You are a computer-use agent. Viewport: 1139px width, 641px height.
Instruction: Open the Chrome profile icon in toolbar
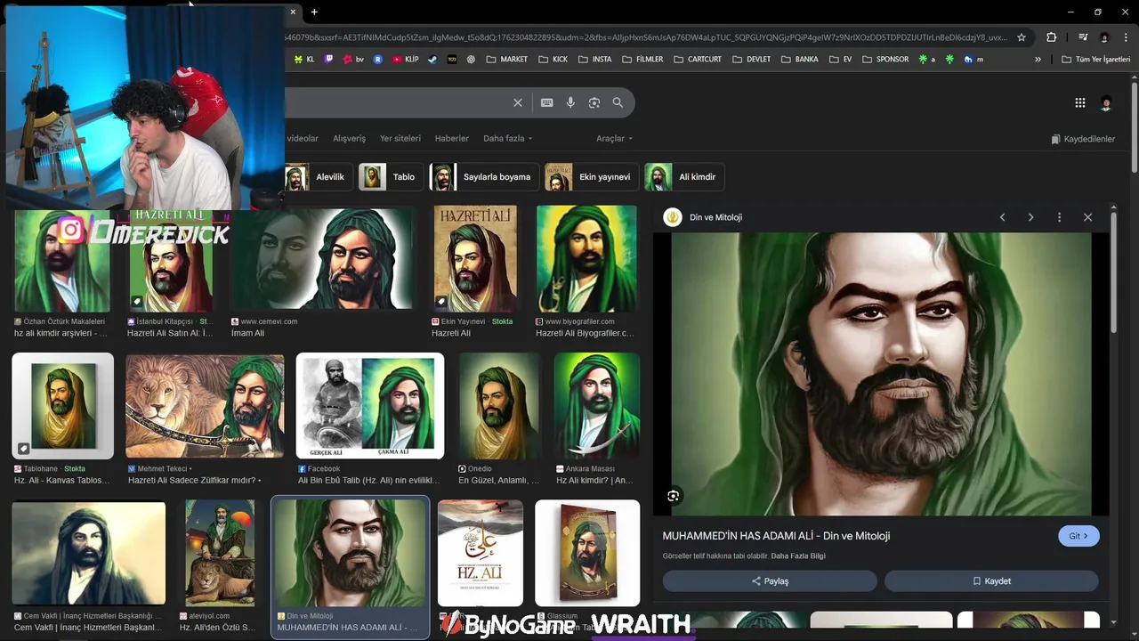tap(1104, 37)
